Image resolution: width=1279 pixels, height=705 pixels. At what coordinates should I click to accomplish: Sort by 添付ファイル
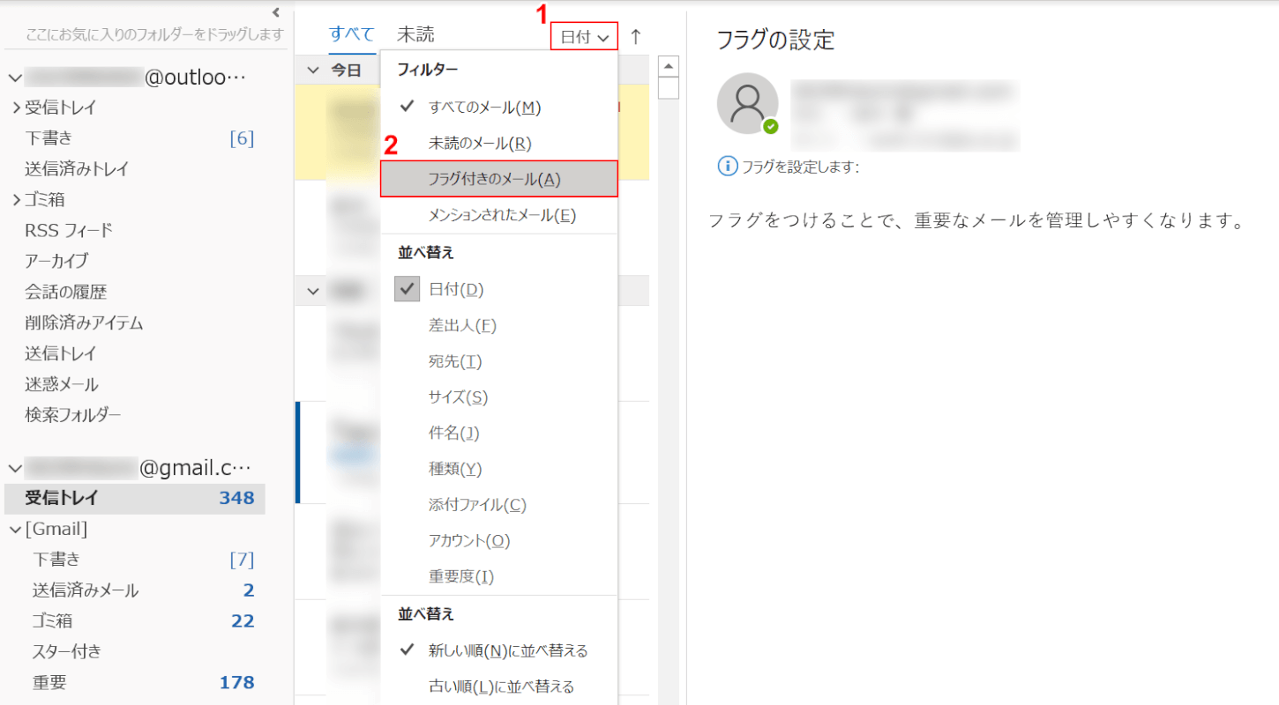coord(499,505)
